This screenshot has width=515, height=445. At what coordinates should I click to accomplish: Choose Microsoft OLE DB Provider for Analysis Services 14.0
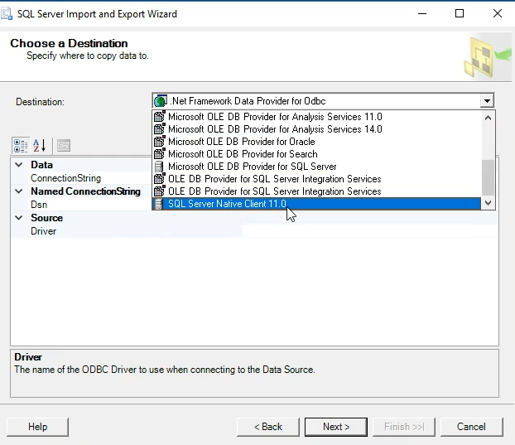click(x=317, y=129)
